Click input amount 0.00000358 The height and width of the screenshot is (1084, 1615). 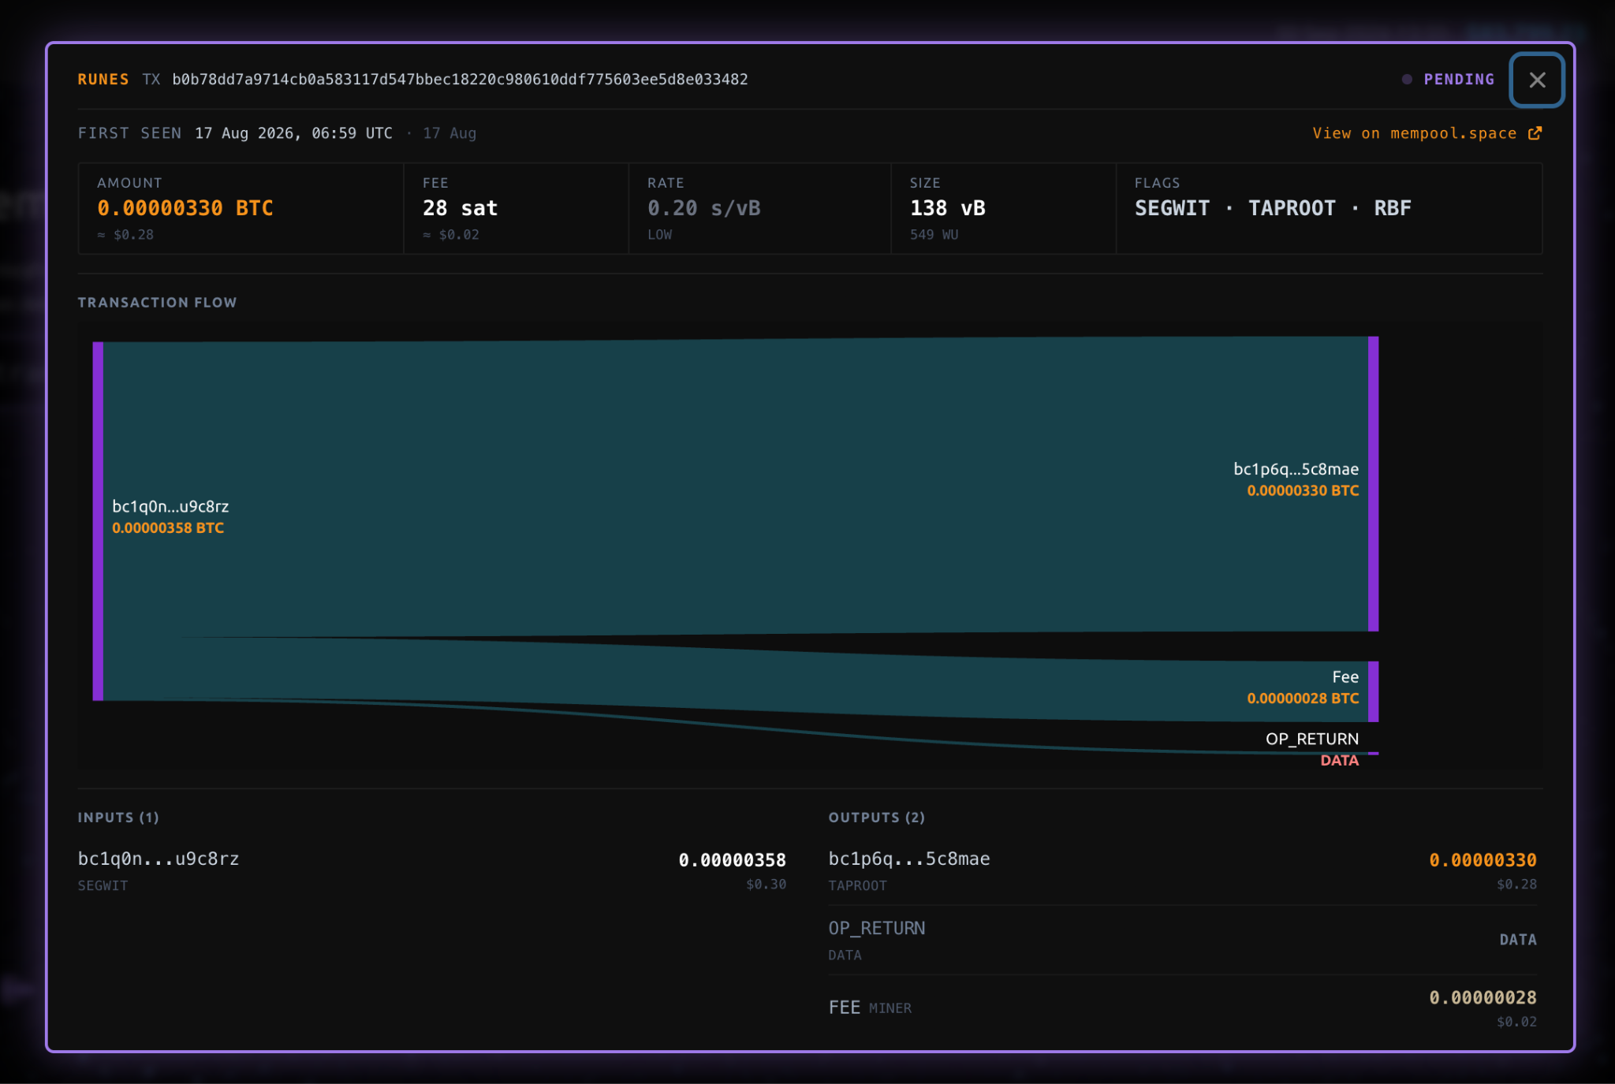tap(732, 860)
